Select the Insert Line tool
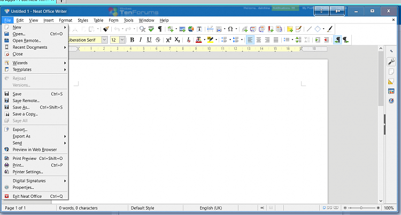This screenshot has width=401, height=215. point(309,29)
